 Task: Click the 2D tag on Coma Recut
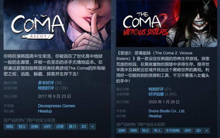(x=84, y=127)
